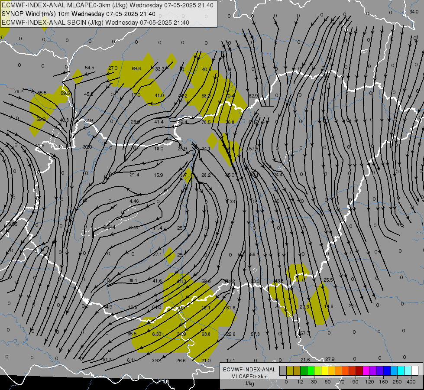424x390 pixels.
Task: Click the map value 11.4
Action: pos(158,228)
